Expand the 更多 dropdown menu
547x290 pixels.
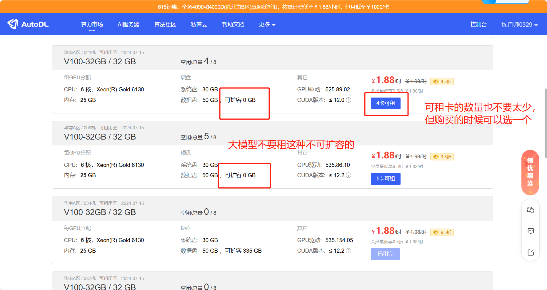[x=267, y=24]
